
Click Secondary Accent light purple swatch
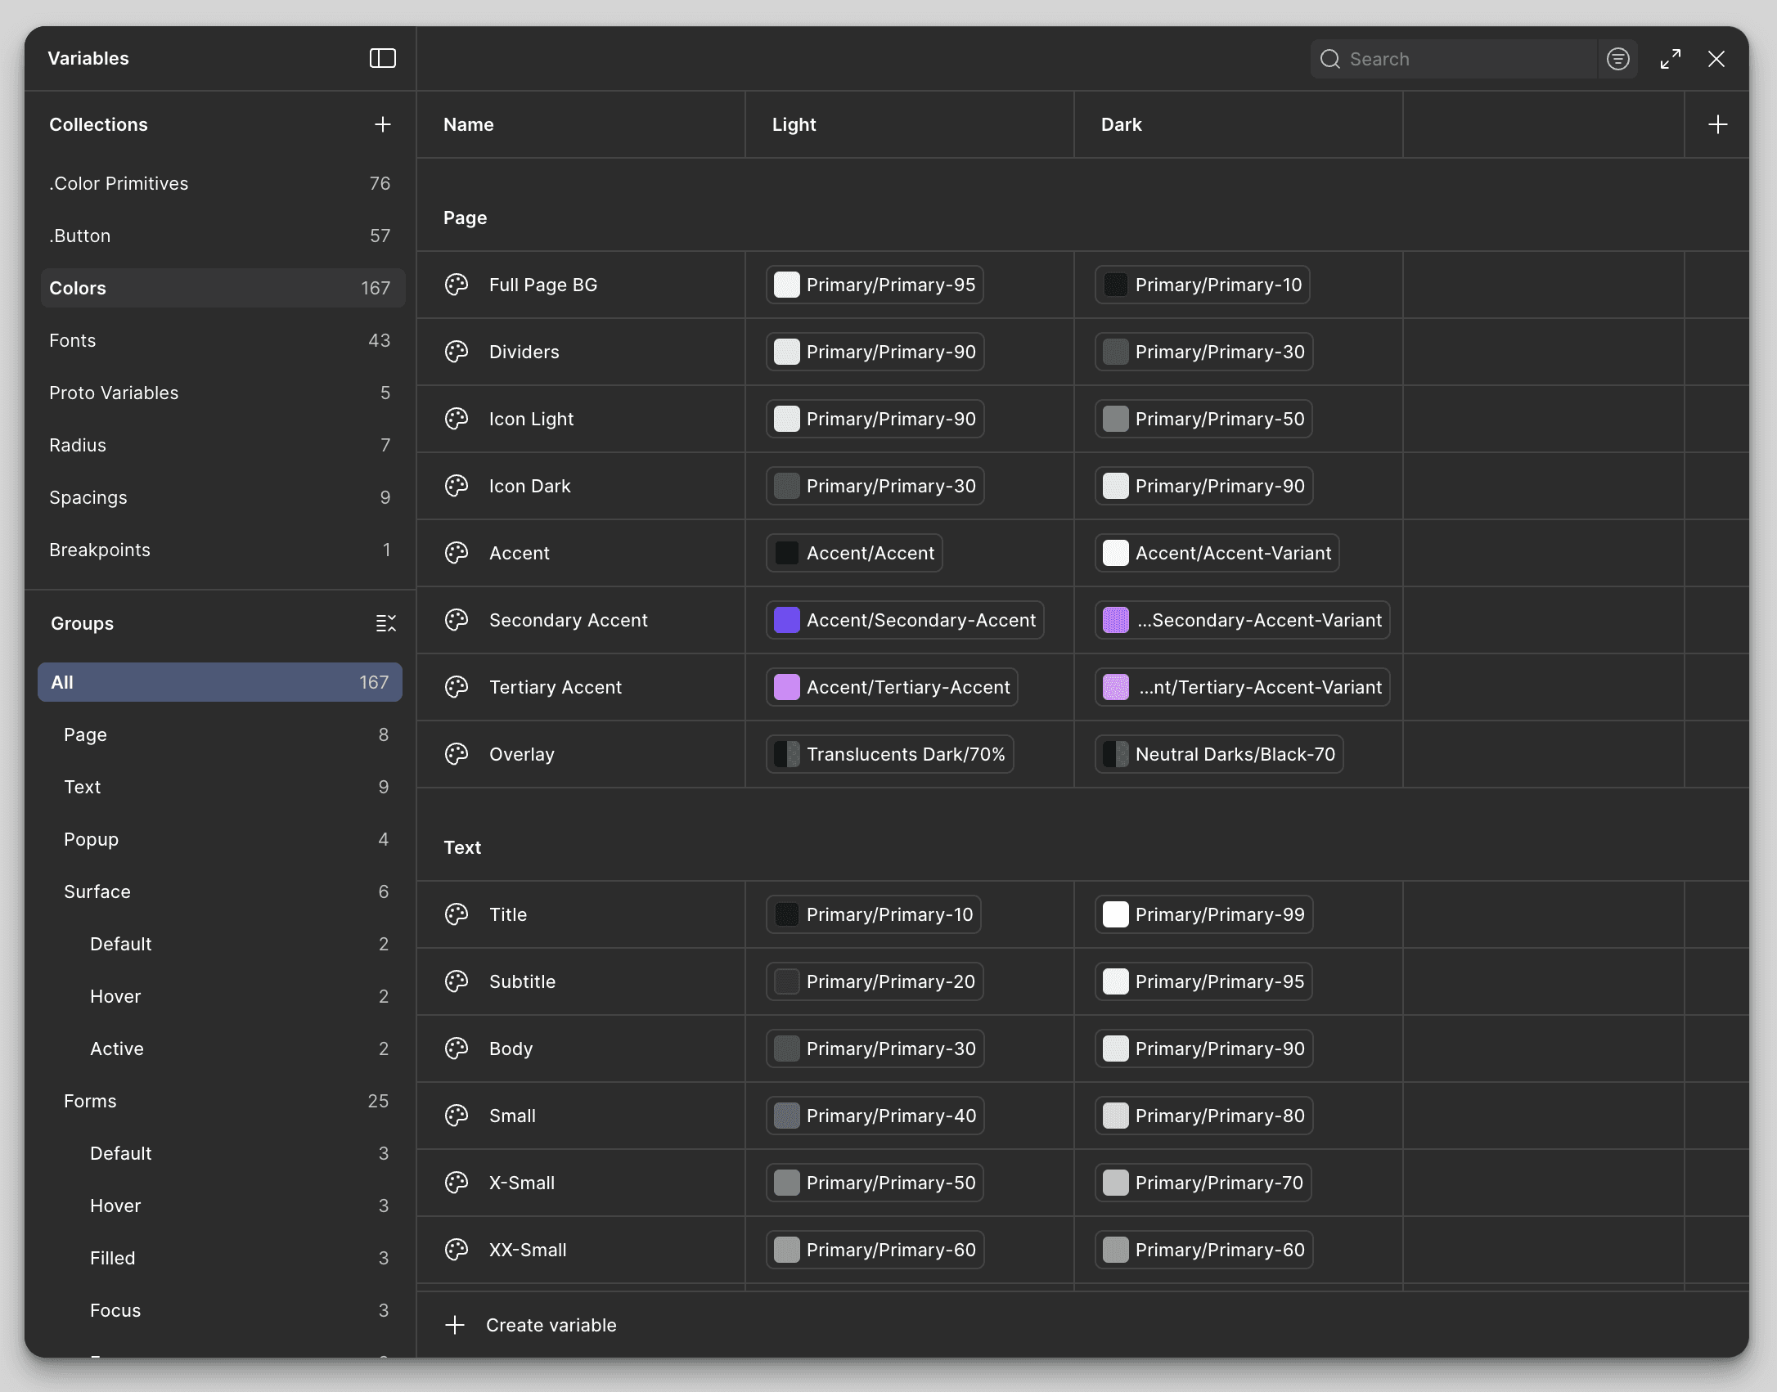click(x=787, y=620)
